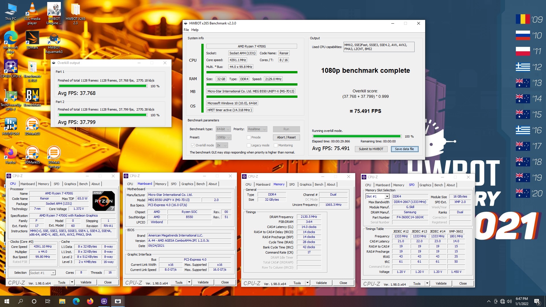The height and width of the screenshot is (307, 546).
Task: Click Tools button in CPU-Z Memory window
Action: pyautogui.click(x=297, y=283)
